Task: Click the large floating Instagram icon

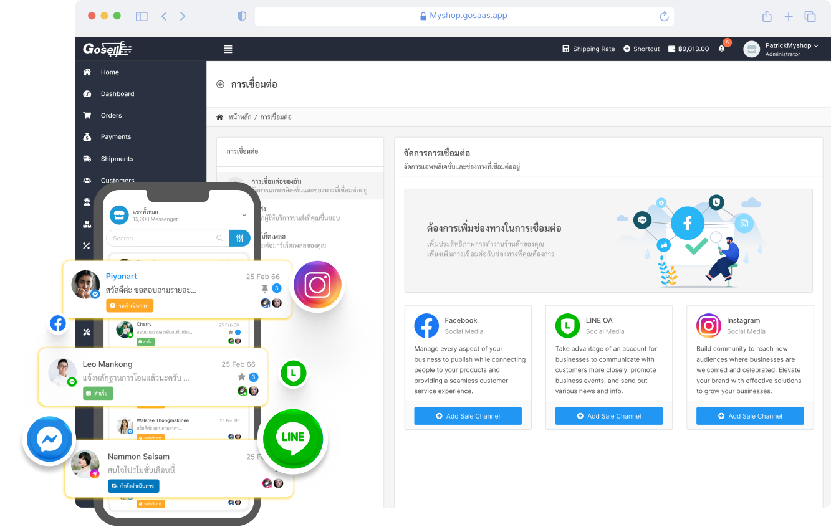Action: click(318, 285)
